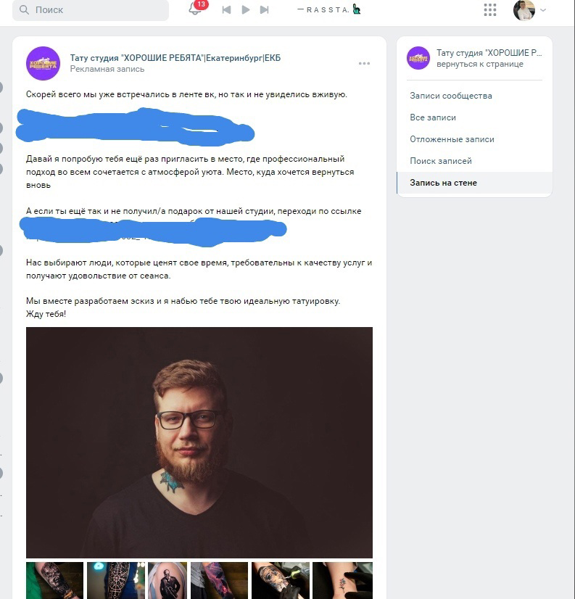The height and width of the screenshot is (599, 575).
Task: Open the post options three-dots menu
Action: [x=364, y=63]
